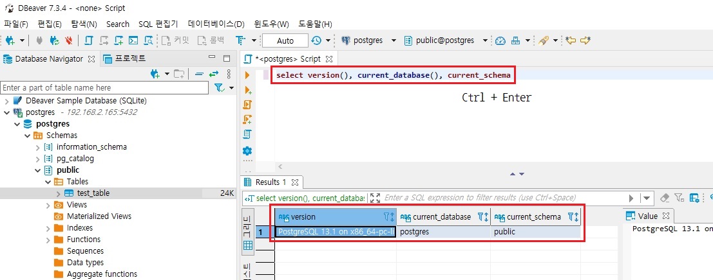Click the filter icon on current_database column
This screenshot has height=280, width=713.
tap(483, 217)
